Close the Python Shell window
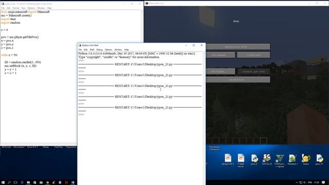Image resolution: width=329 pixels, height=185 pixels. 202,45
